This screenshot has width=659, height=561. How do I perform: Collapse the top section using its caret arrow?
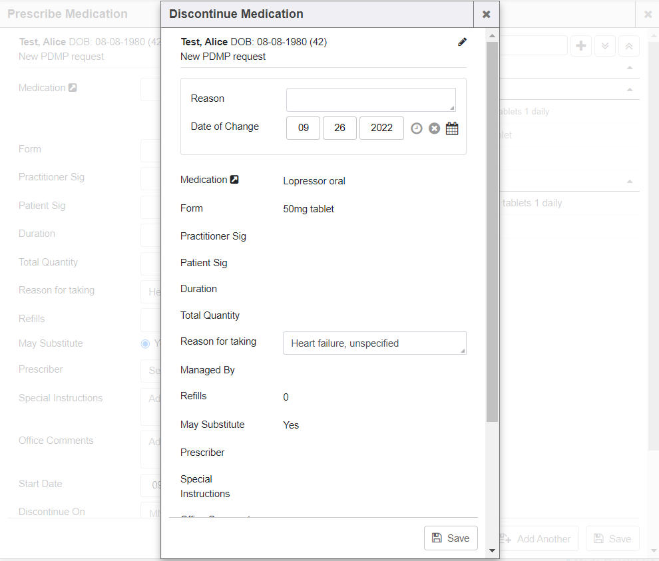[630, 68]
